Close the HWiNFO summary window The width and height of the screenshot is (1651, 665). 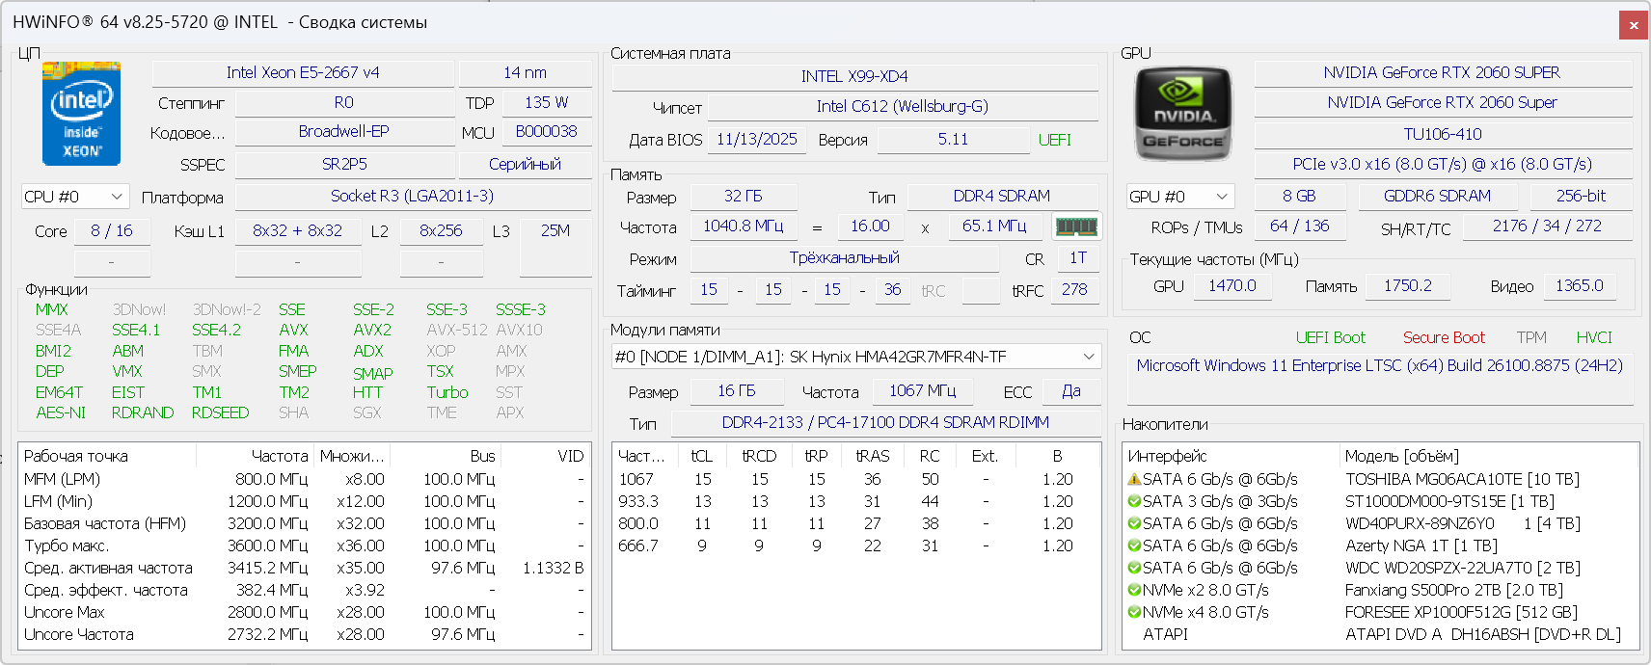tap(1634, 25)
